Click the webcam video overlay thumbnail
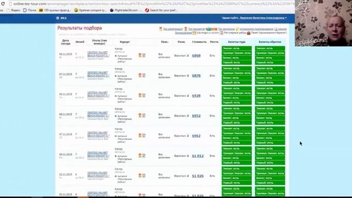 pos(323,23)
